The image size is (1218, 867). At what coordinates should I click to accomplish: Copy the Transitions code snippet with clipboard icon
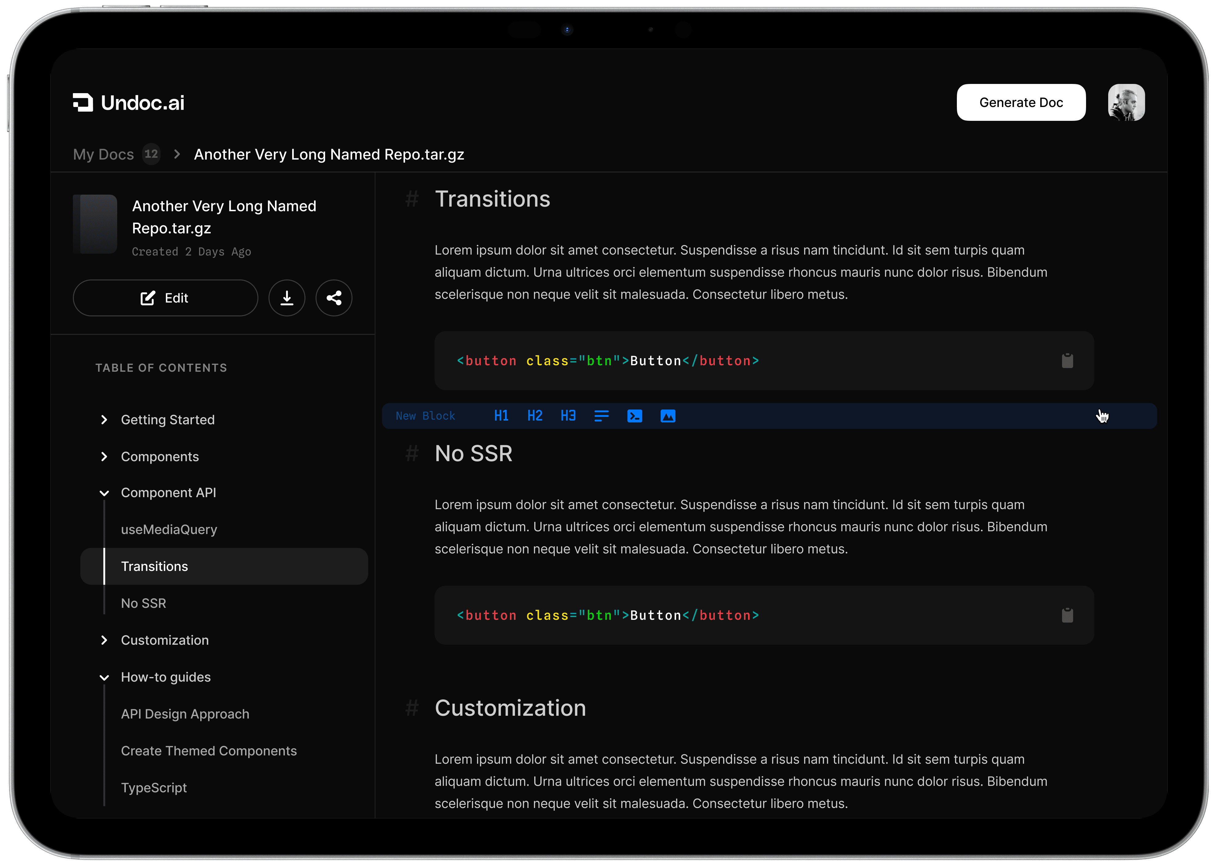pos(1067,360)
